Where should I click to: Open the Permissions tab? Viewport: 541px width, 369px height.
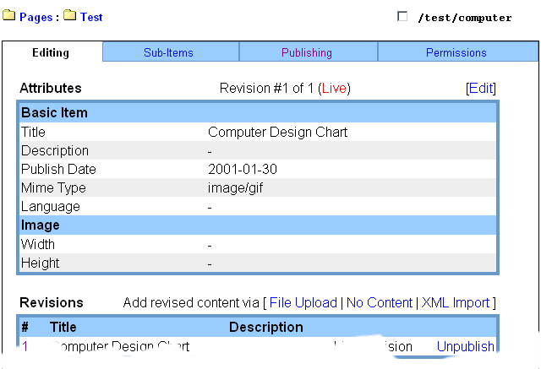click(x=456, y=52)
